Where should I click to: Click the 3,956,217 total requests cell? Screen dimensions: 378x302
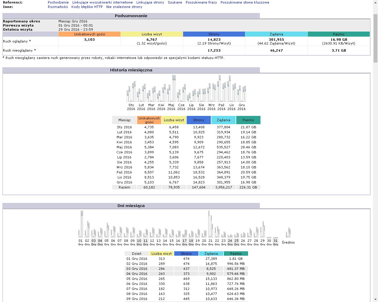coord(224,187)
